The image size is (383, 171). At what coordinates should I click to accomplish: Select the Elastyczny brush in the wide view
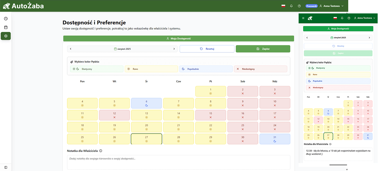(96, 69)
